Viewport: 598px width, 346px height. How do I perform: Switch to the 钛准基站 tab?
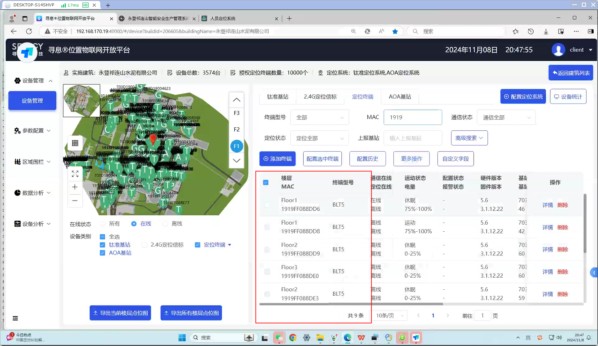coord(277,97)
